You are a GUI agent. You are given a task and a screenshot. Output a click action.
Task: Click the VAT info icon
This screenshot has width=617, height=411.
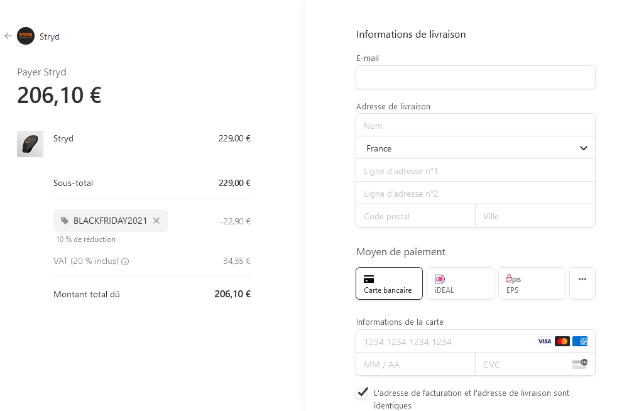pyautogui.click(x=125, y=261)
